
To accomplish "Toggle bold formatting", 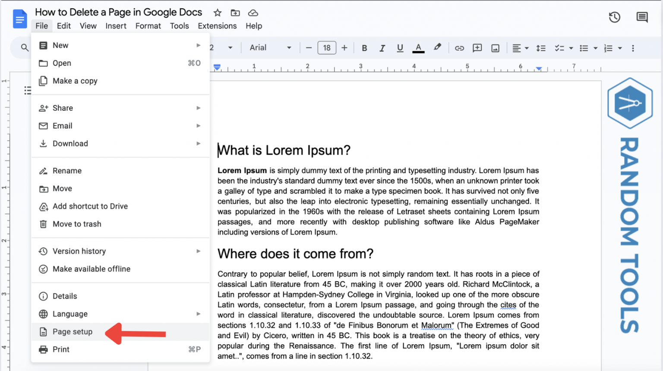I will 364,48.
